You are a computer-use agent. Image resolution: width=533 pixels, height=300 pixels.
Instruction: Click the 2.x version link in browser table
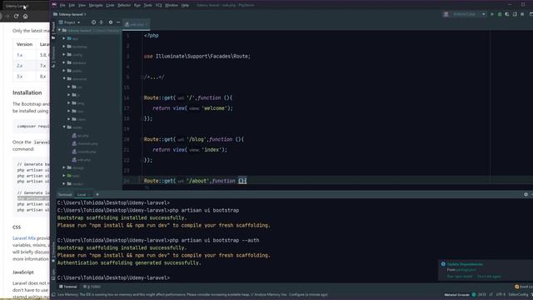tap(20, 66)
